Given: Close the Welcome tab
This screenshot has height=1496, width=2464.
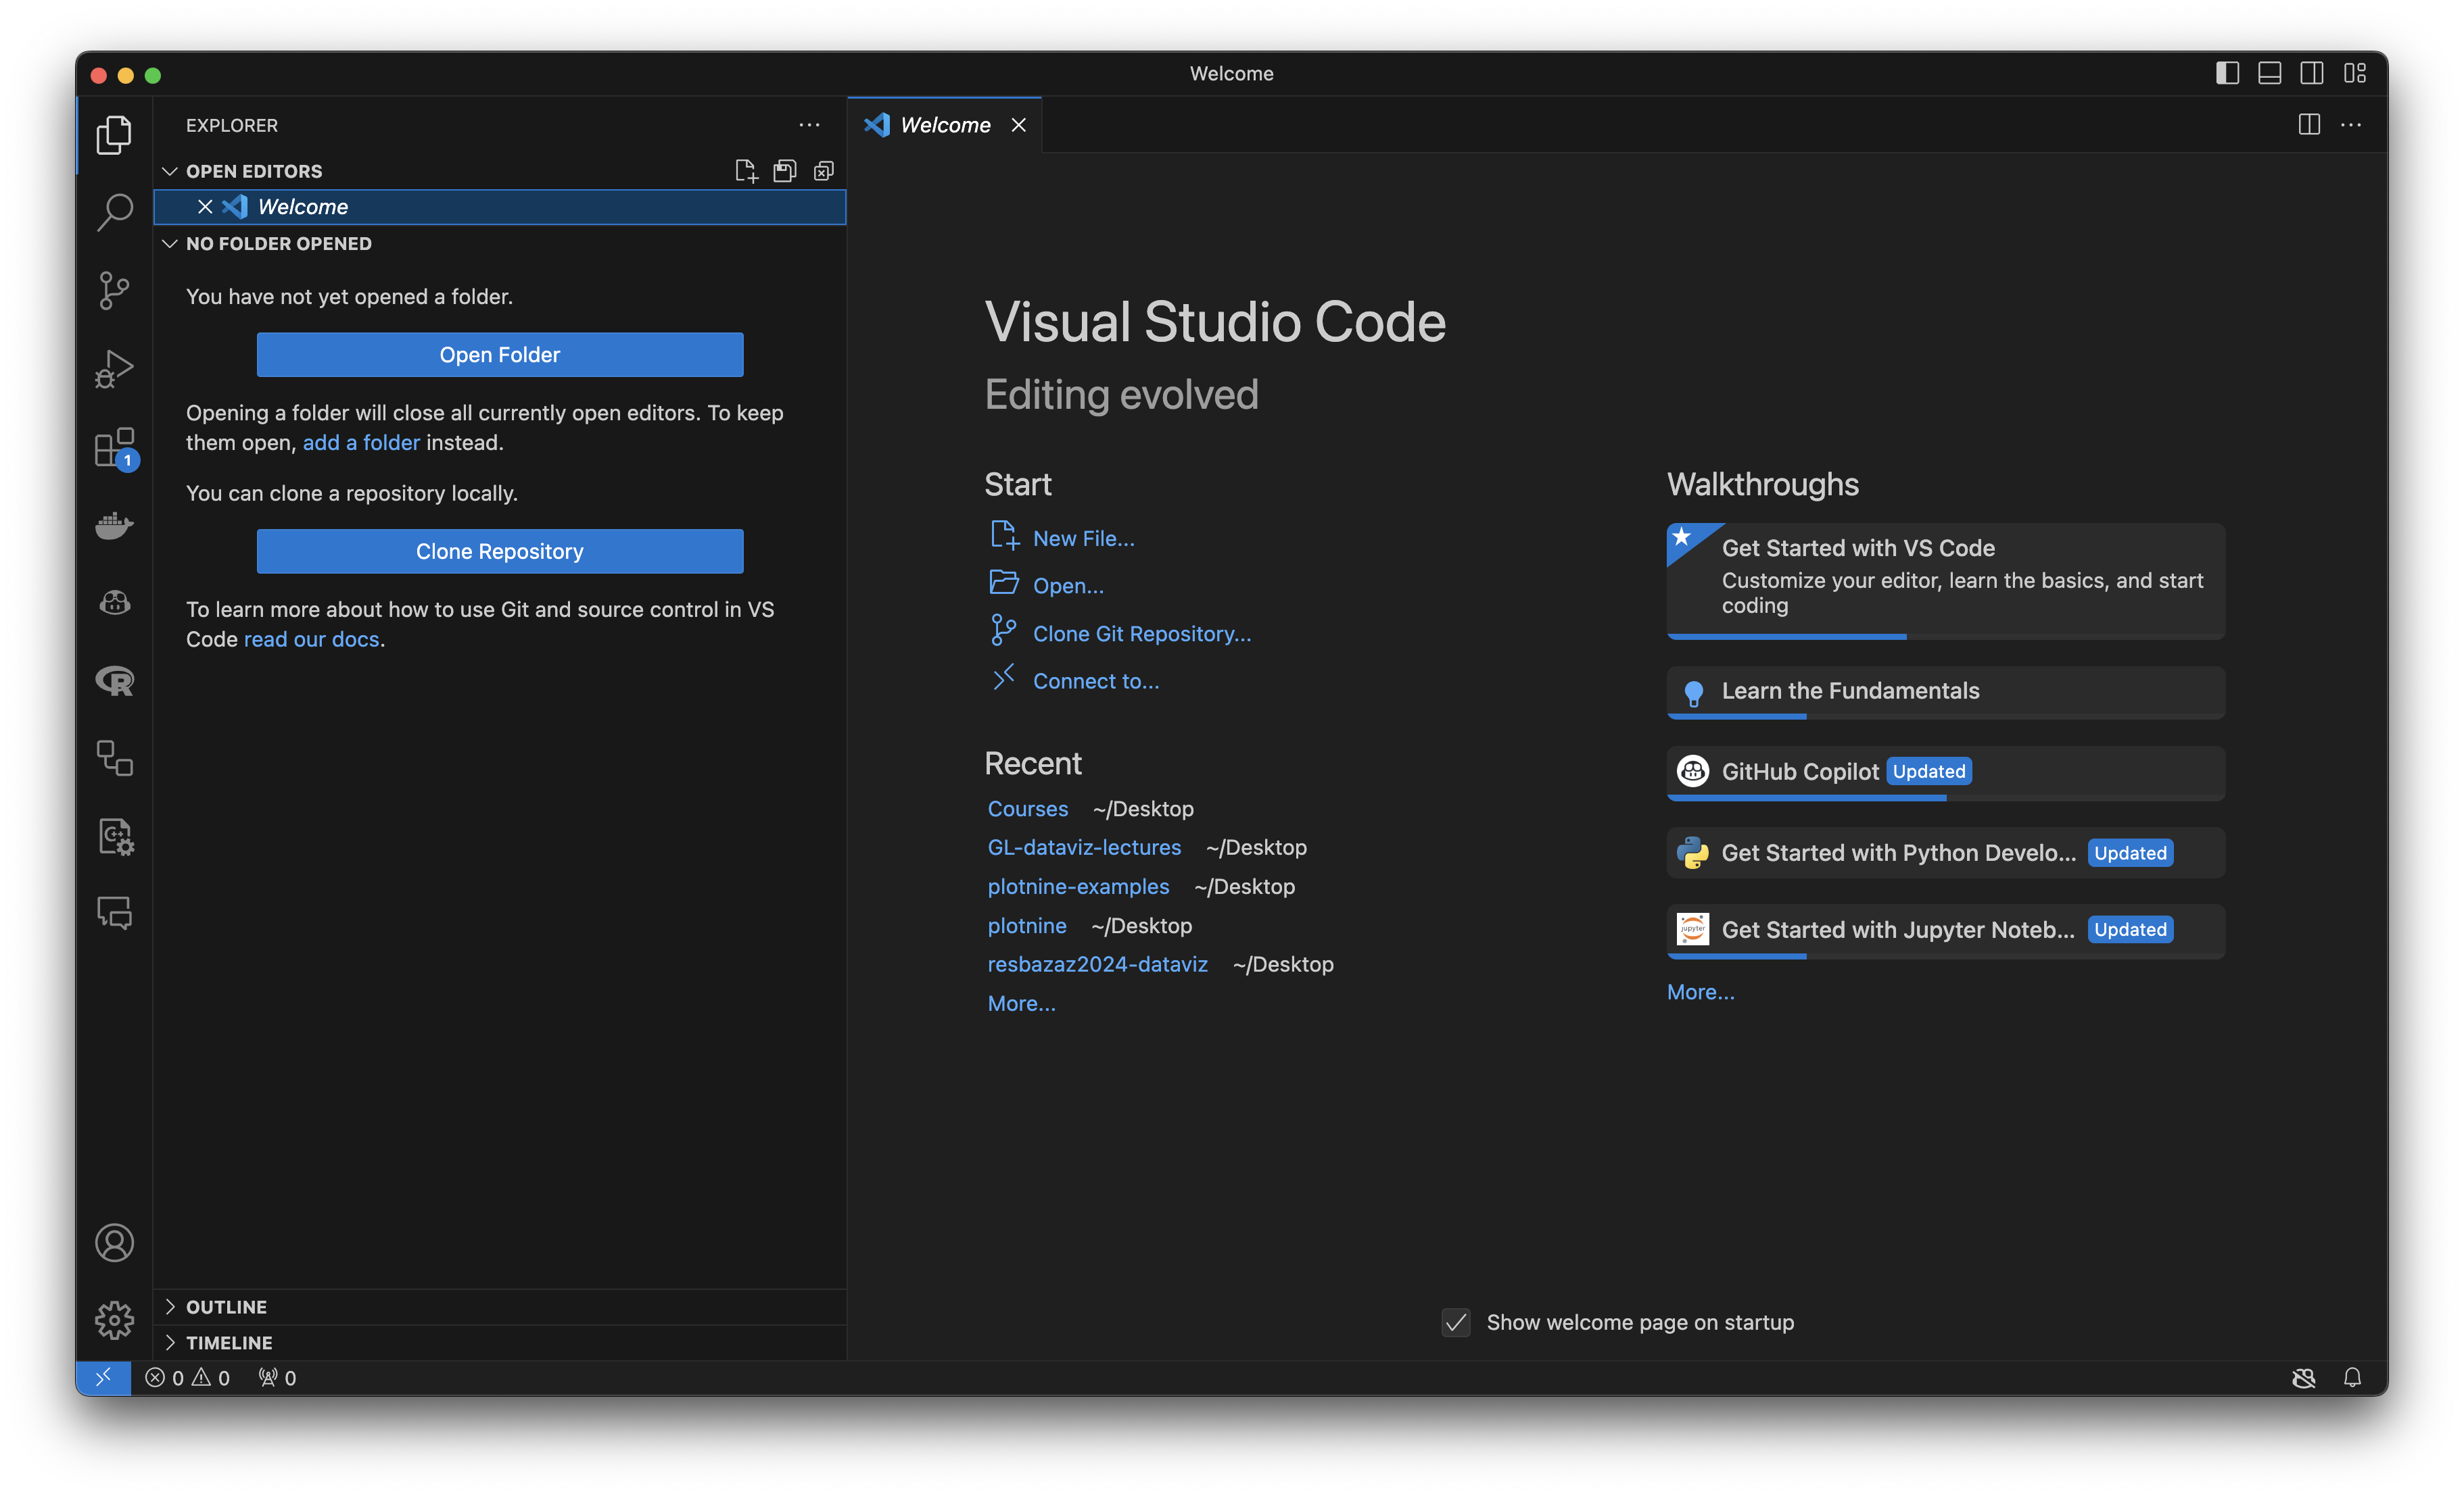Looking at the screenshot, I should pos(1018,125).
